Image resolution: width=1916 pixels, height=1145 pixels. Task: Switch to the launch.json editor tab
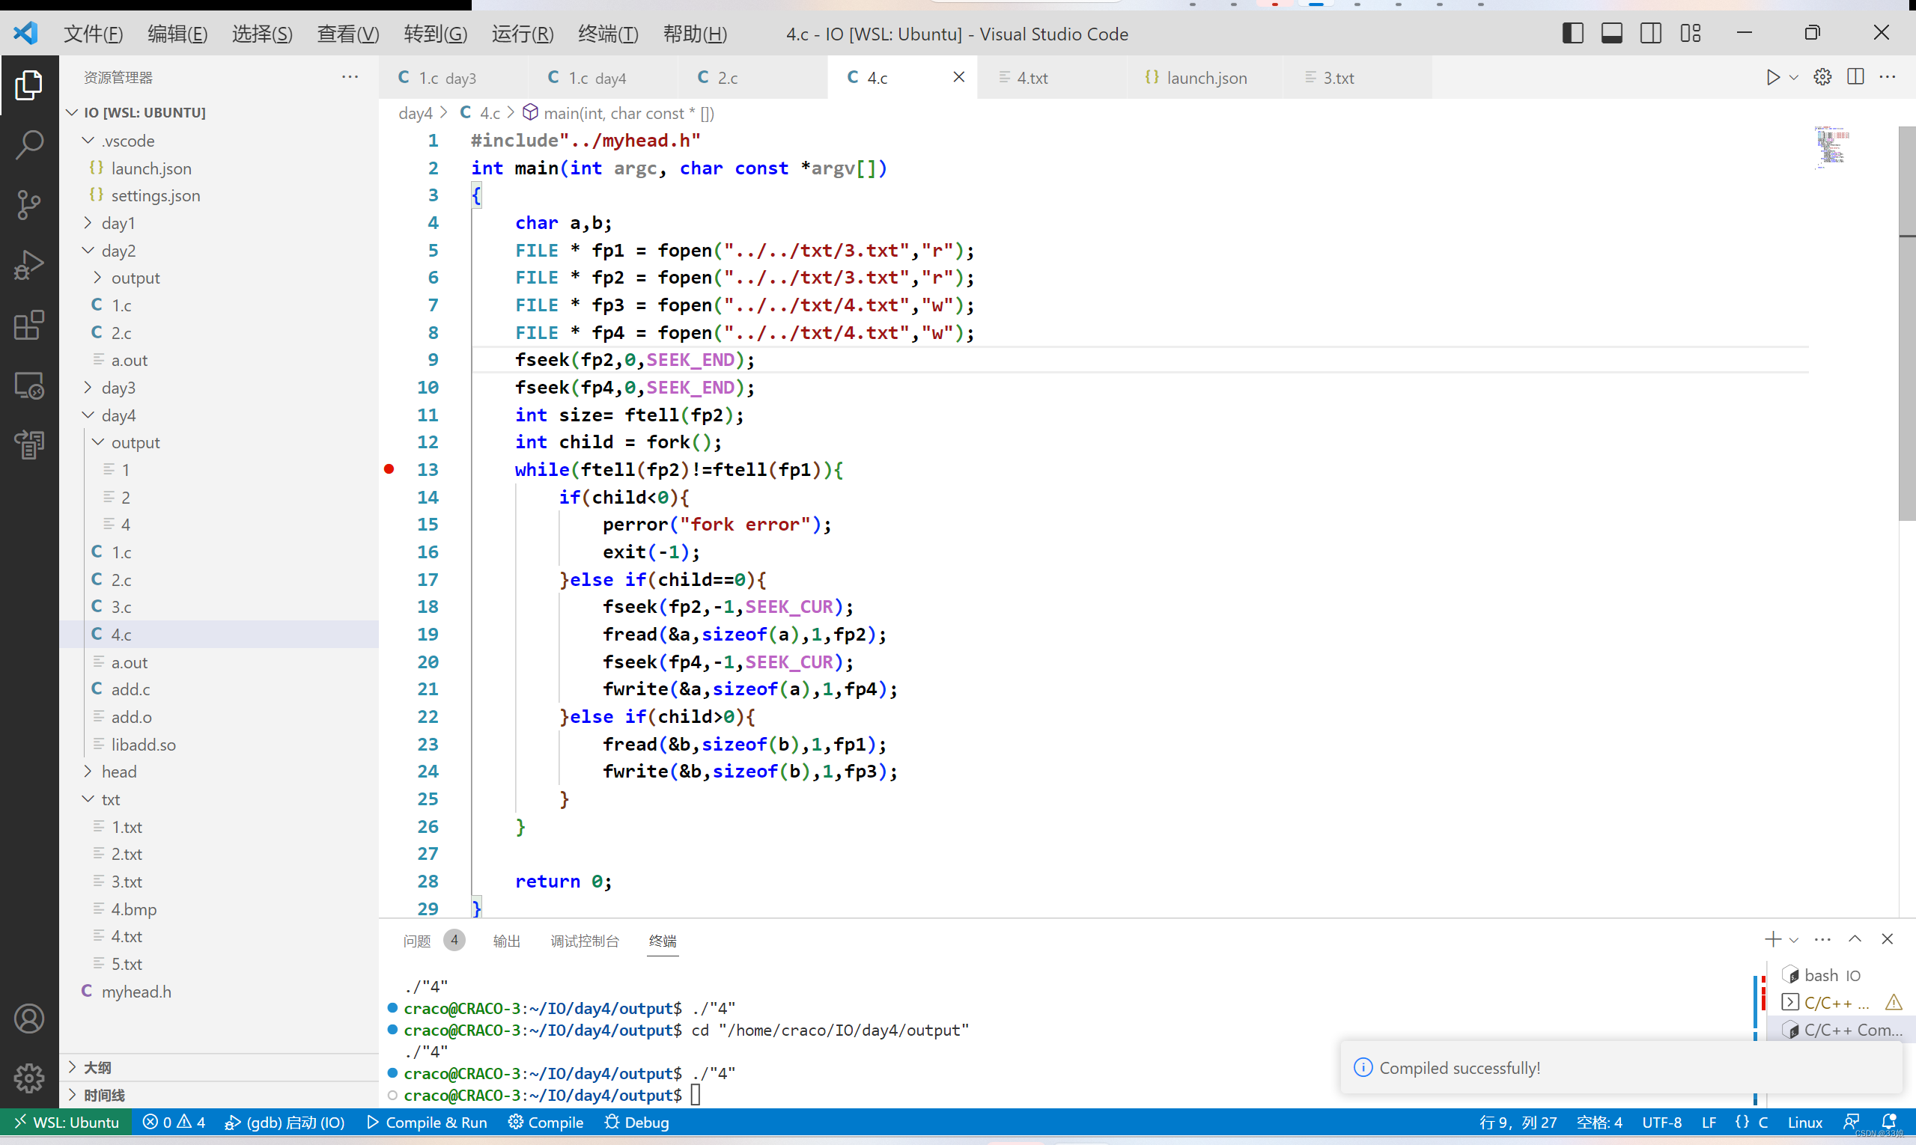pos(1205,78)
